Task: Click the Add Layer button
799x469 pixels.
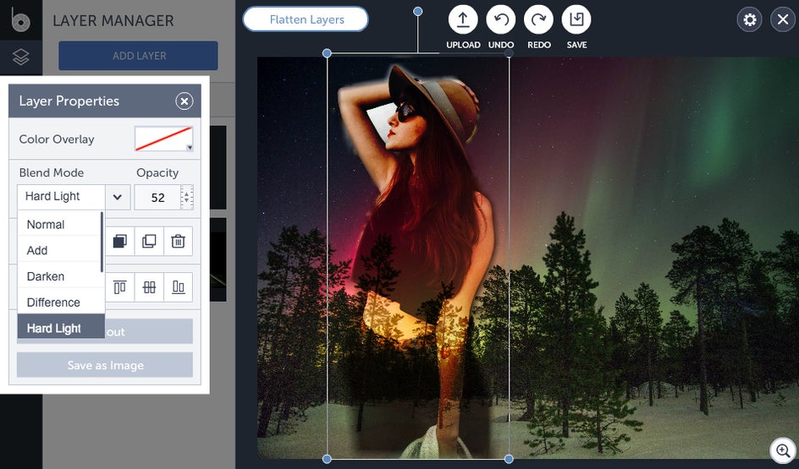Action: pos(138,56)
